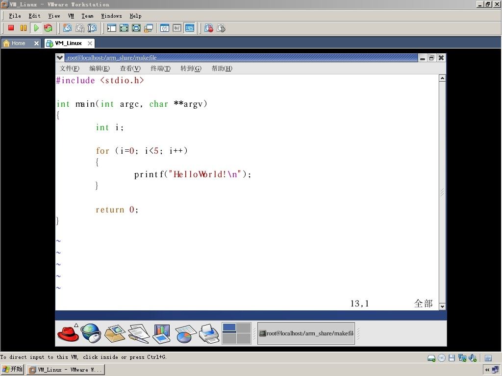Open the terminal 转到(G) menu
502x376 pixels.
191,68
